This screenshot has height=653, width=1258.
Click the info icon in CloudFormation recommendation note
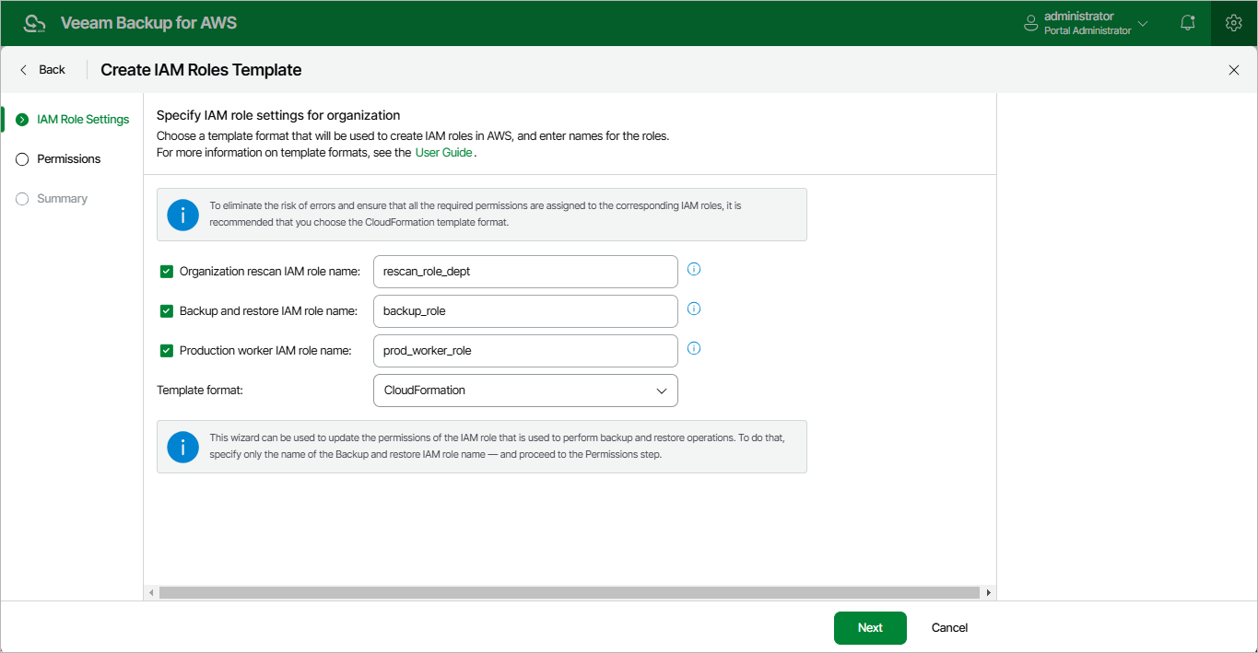[x=182, y=215]
